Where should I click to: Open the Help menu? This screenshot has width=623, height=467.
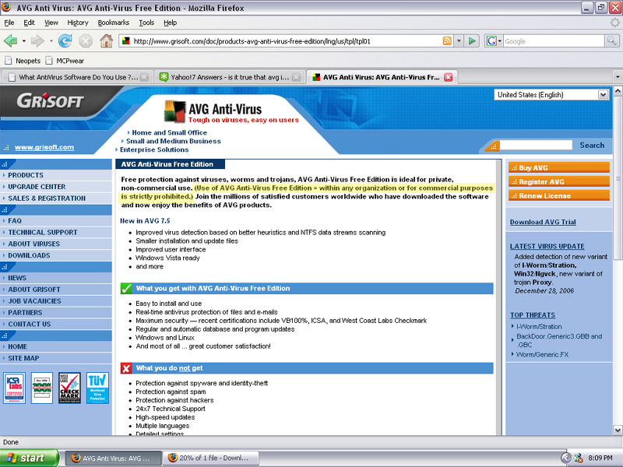pyautogui.click(x=170, y=23)
